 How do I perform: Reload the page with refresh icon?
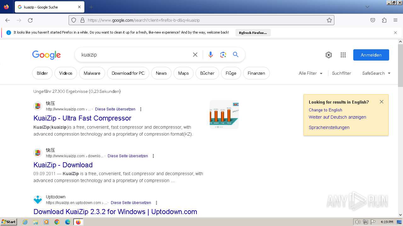(x=30, y=20)
